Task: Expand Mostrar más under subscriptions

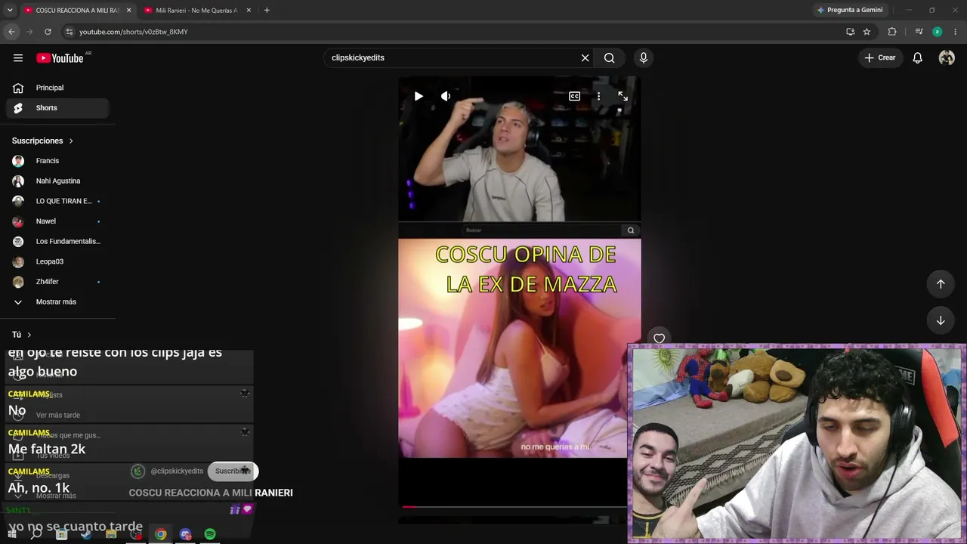Action: pyautogui.click(x=57, y=302)
